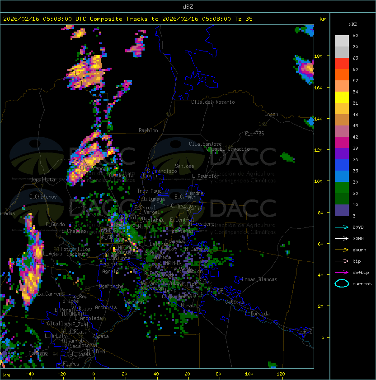The image size is (376, 380).
Task: Click the 'dBZ' heading above the color legend
Action: 352,24
